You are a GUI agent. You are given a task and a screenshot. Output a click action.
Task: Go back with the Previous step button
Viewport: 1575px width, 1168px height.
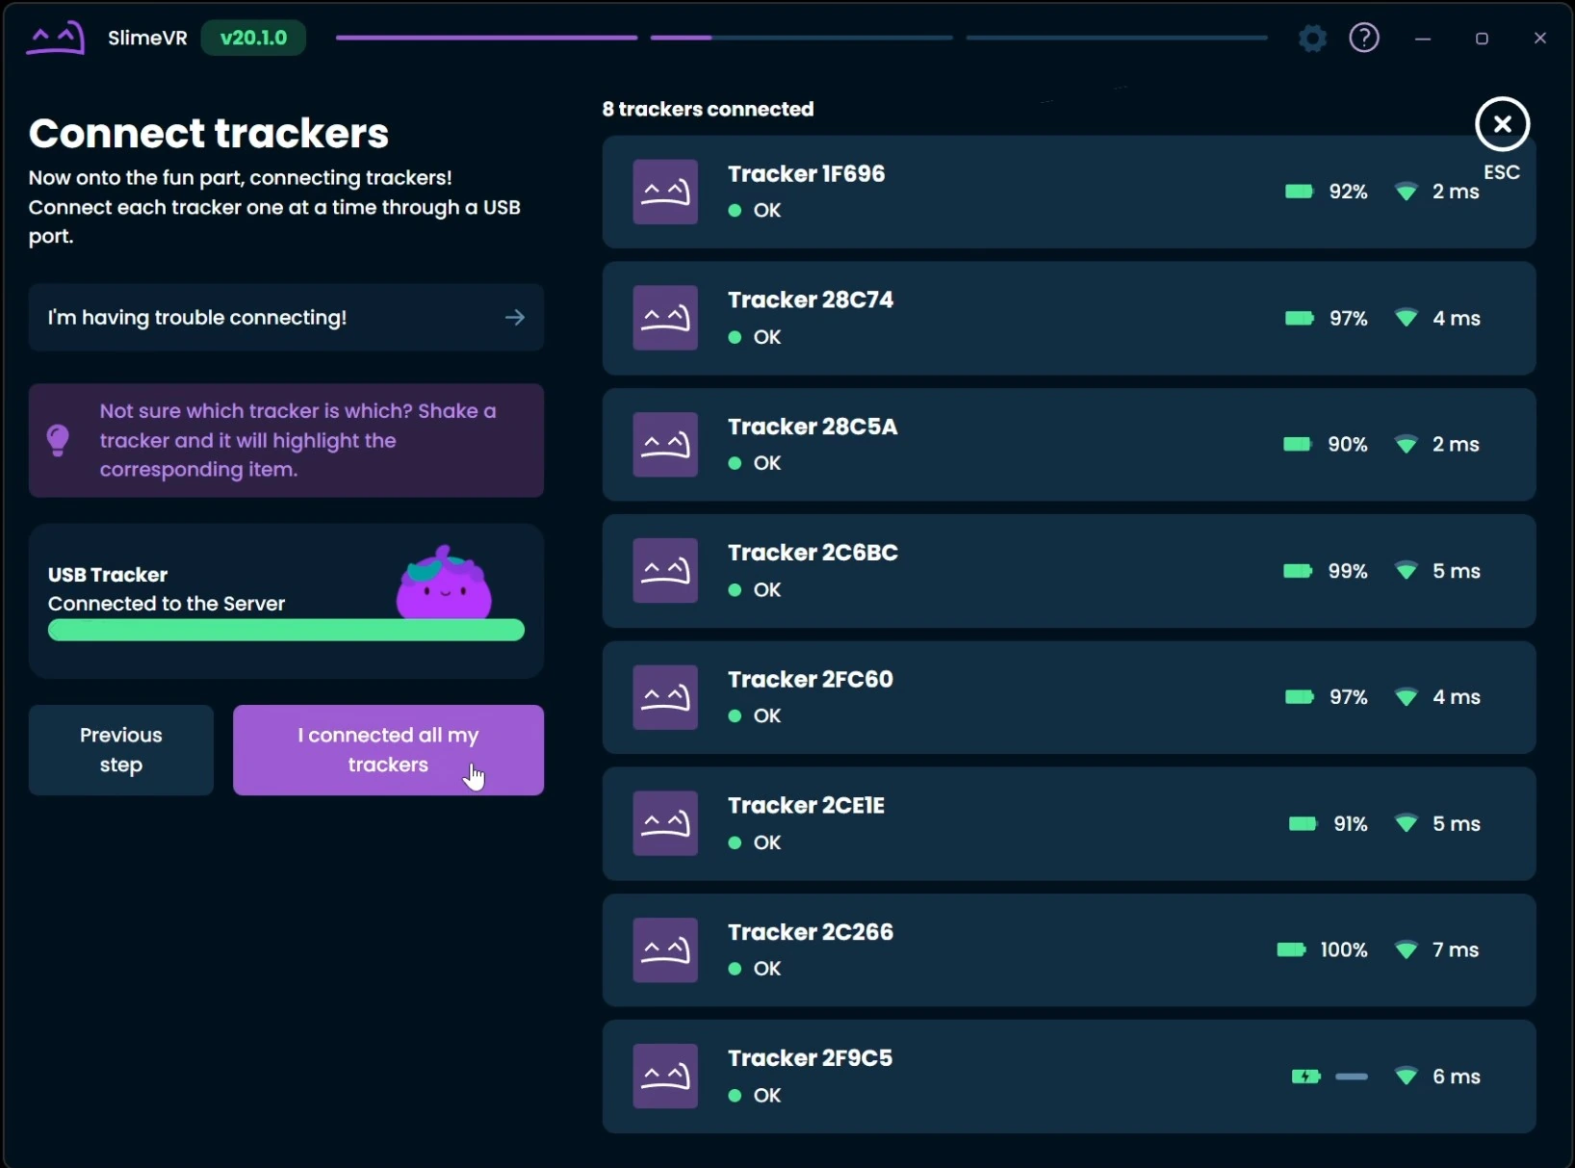point(121,750)
